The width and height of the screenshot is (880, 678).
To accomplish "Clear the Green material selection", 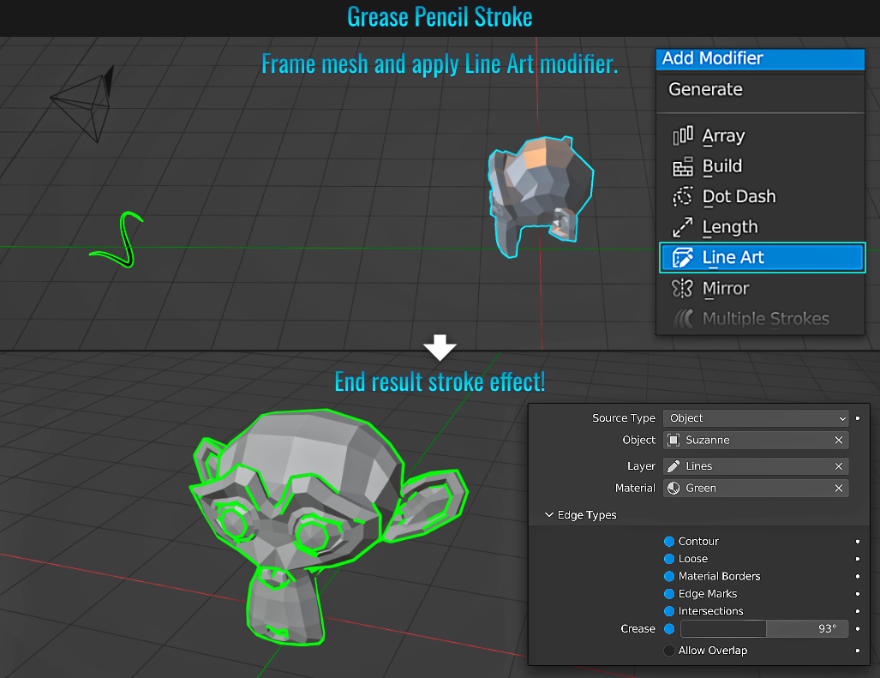I will tap(839, 489).
